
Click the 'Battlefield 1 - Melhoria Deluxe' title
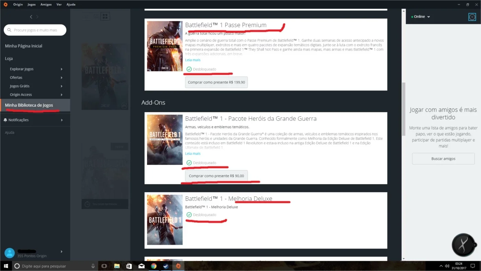[228, 199]
